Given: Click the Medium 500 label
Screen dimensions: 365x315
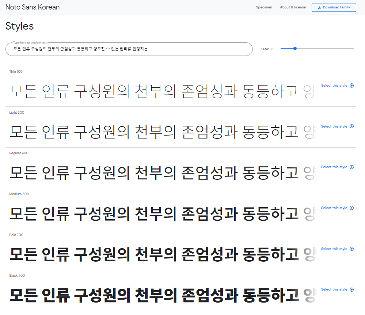Looking at the screenshot, I should tap(19, 194).
